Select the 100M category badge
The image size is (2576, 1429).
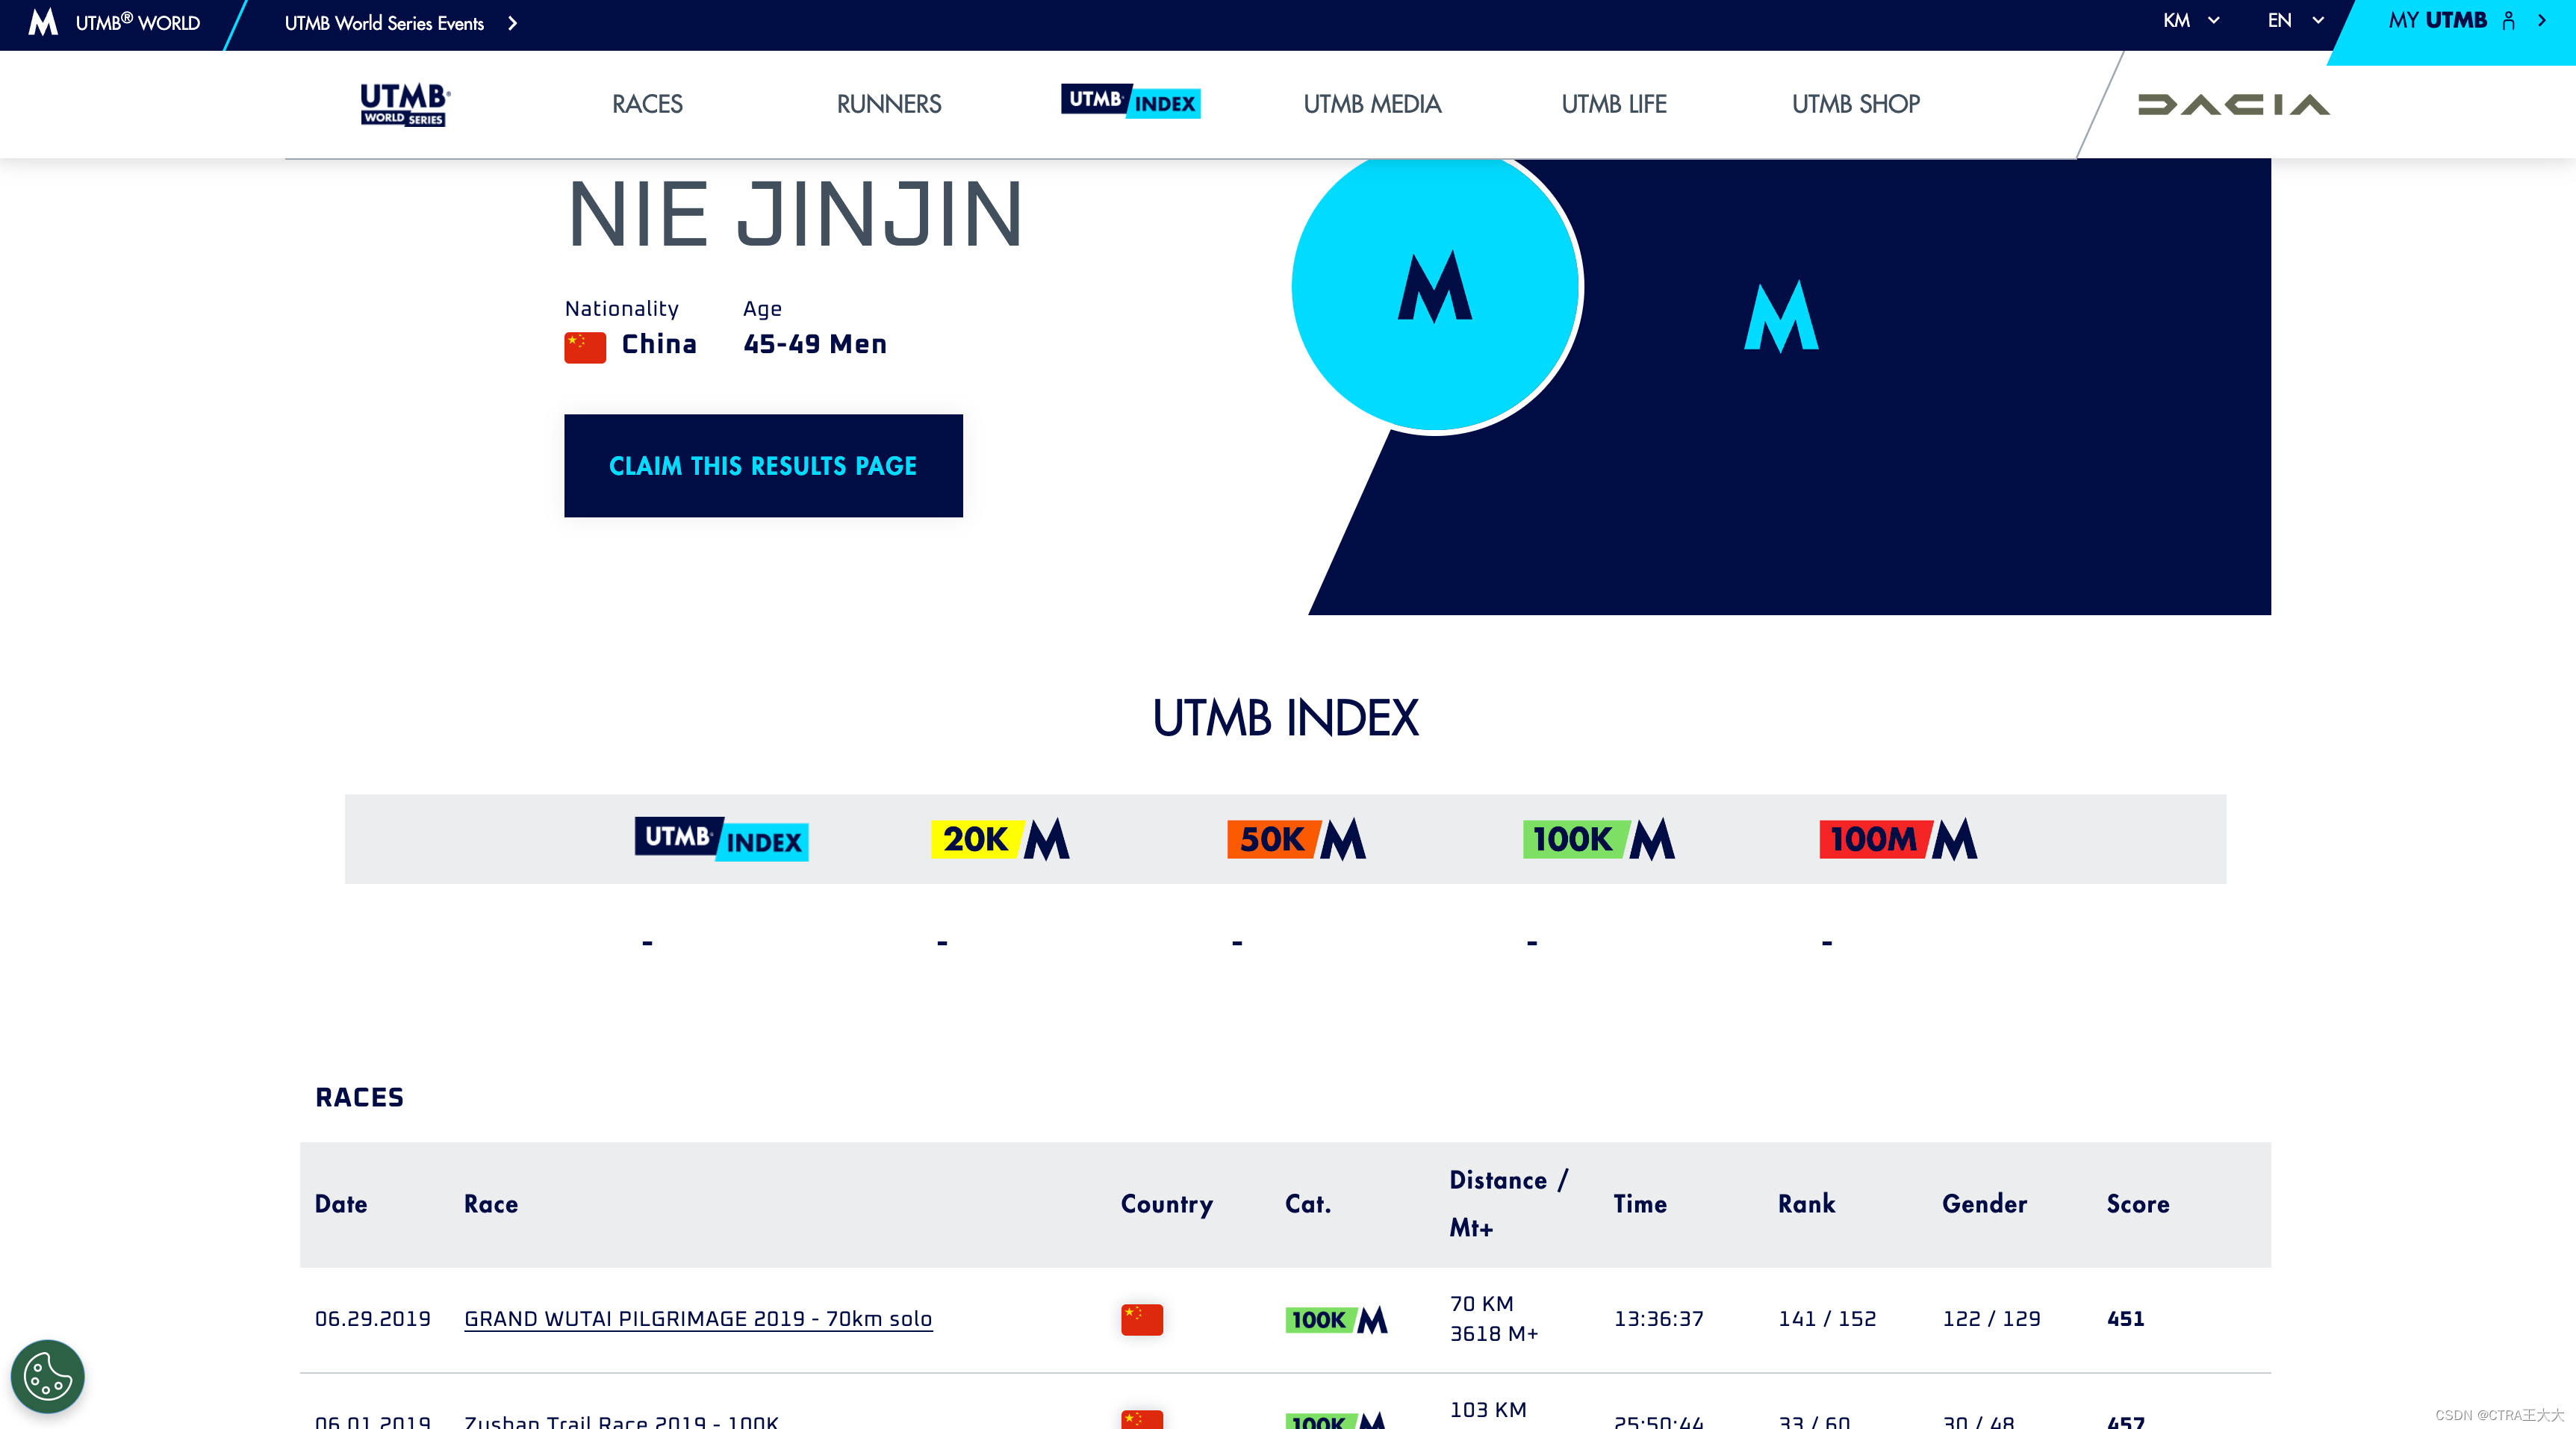(1897, 839)
